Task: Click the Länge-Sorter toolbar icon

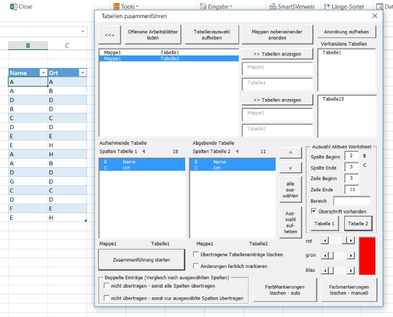Action: coord(327,7)
